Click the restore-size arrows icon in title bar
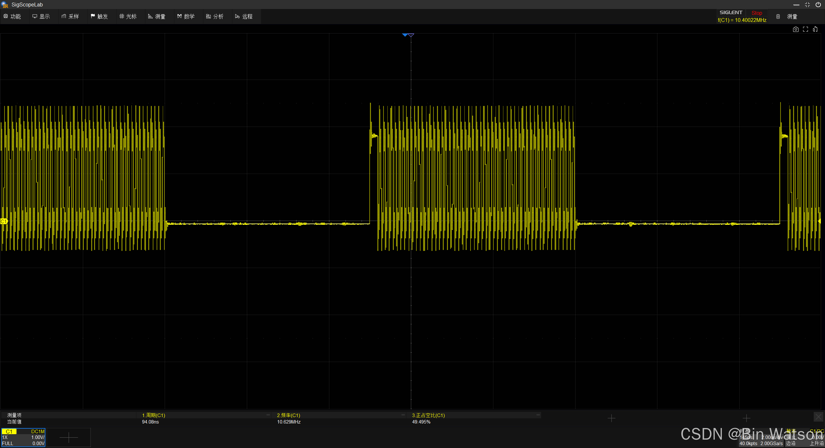The height and width of the screenshot is (448, 825). [x=807, y=5]
